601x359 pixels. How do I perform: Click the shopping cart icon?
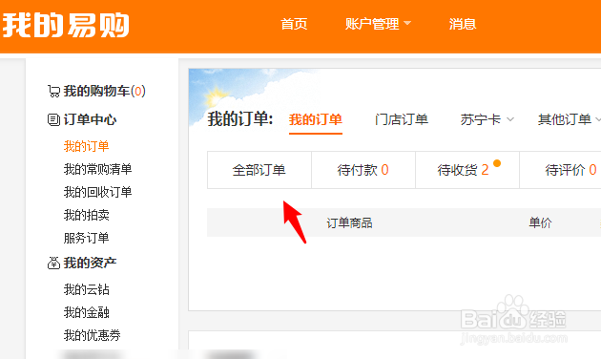click(53, 92)
